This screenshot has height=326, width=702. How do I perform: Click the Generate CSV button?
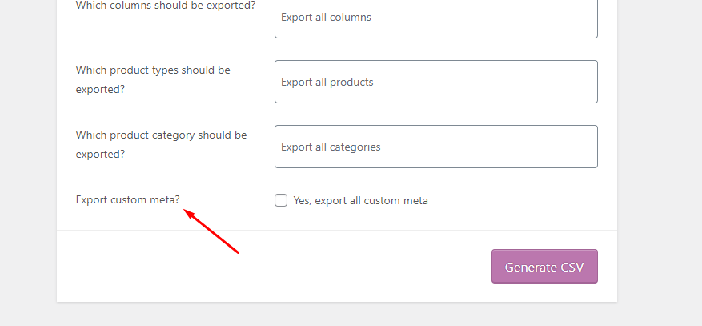(x=544, y=267)
